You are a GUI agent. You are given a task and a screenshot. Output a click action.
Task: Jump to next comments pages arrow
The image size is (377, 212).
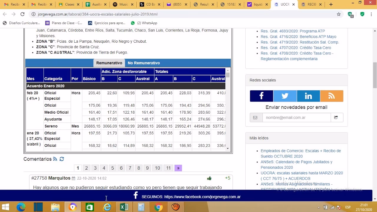[178, 168]
